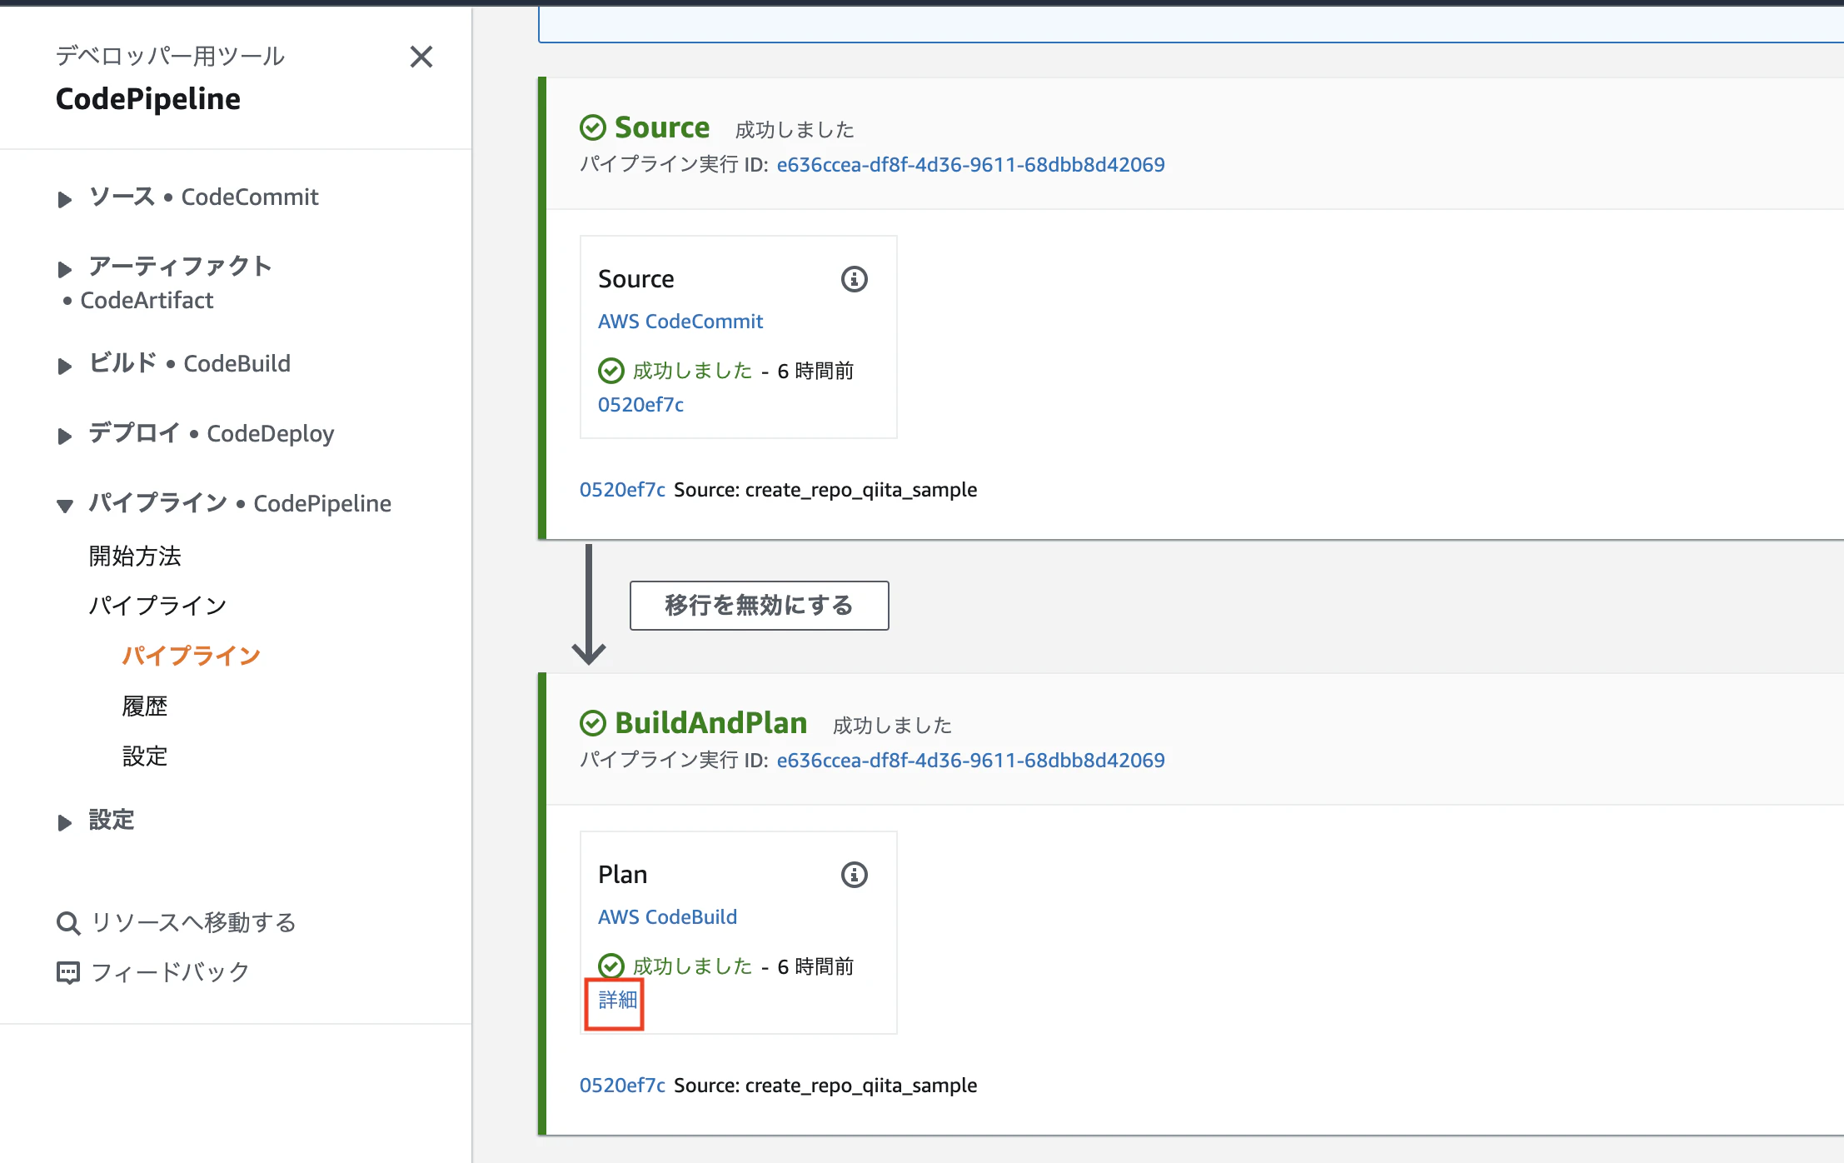The height and width of the screenshot is (1163, 1844).
Task: Open 開始方法 in the sidebar
Action: pyautogui.click(x=135, y=556)
